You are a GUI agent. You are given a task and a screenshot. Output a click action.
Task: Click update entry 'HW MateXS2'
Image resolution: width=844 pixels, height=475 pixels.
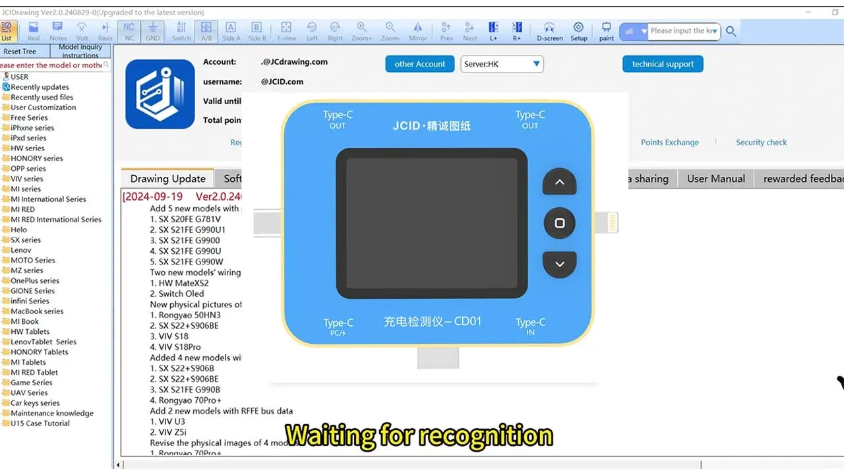click(179, 283)
